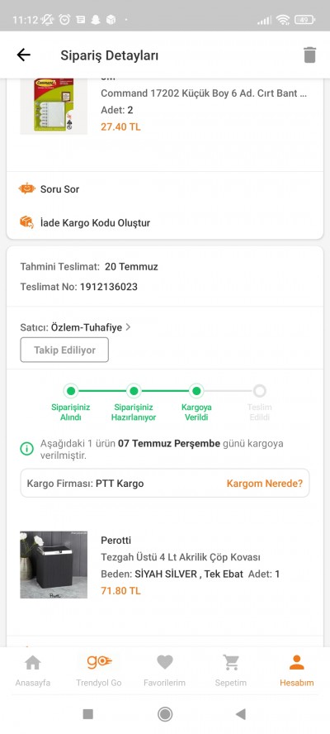Screen dimensions: 330x734
Task: Tap Kargoya Verildi progress step
Action: coord(197,403)
